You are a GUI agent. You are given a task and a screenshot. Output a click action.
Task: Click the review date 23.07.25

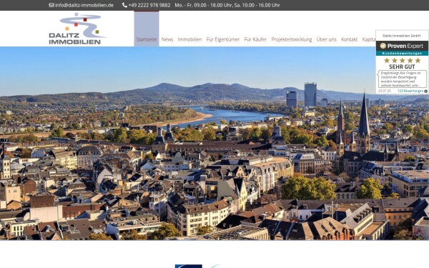[385, 91]
